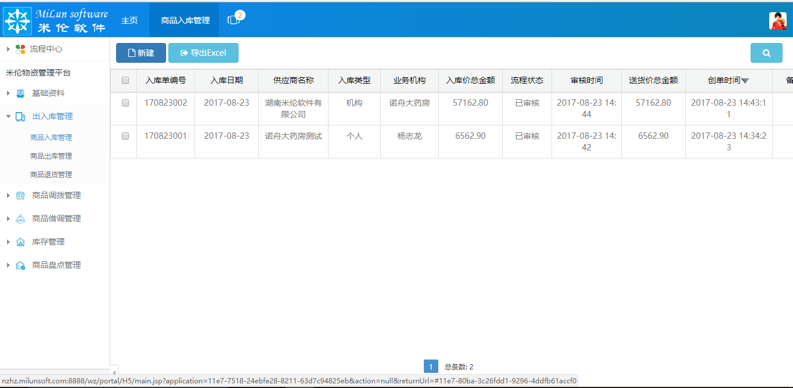
Task: Open notifications with badge showing 2
Action: [235, 19]
